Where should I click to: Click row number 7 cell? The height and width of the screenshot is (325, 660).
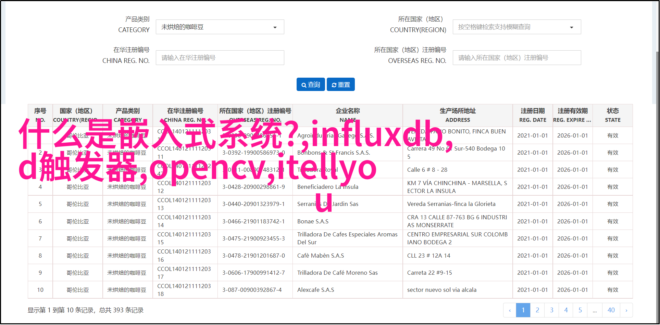40,238
